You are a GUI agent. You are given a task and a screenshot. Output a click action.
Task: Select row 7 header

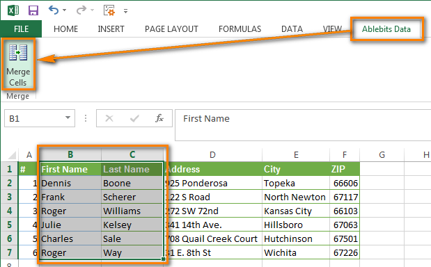pos(9,252)
